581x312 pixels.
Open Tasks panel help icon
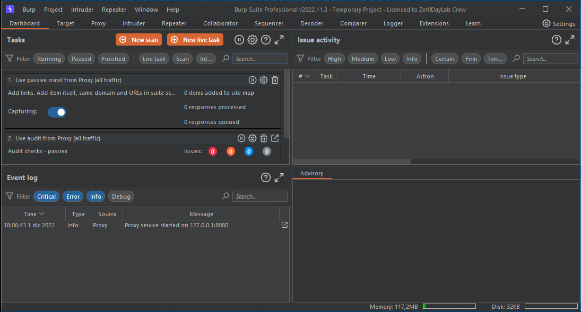[x=266, y=40]
